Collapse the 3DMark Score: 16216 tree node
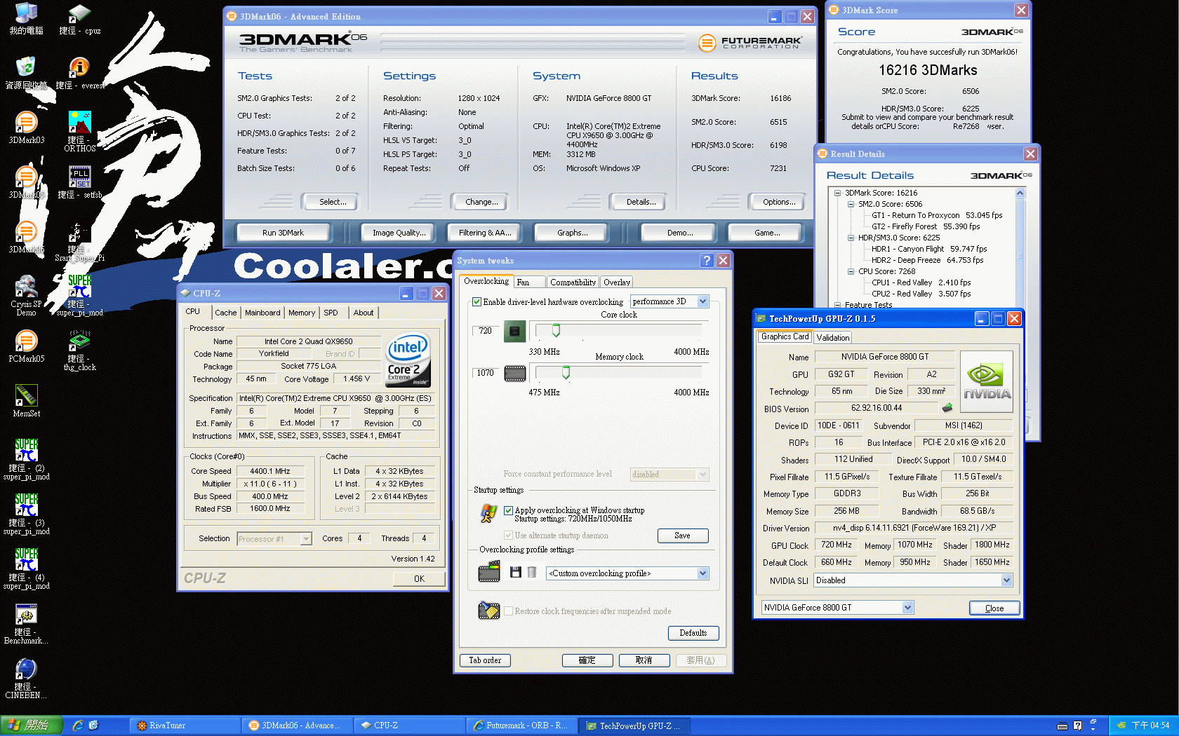 click(838, 193)
